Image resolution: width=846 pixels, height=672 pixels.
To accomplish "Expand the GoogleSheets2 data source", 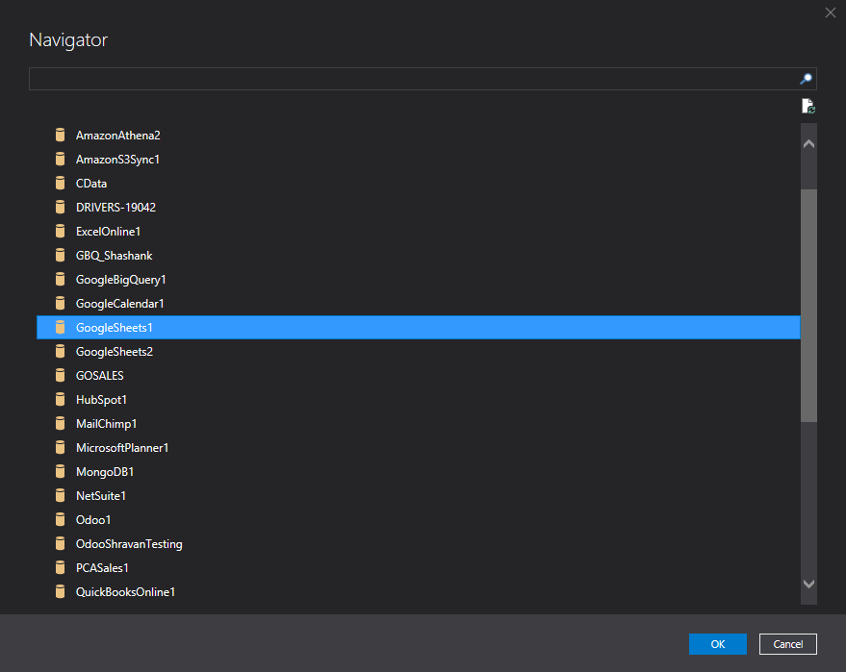I will tap(113, 351).
